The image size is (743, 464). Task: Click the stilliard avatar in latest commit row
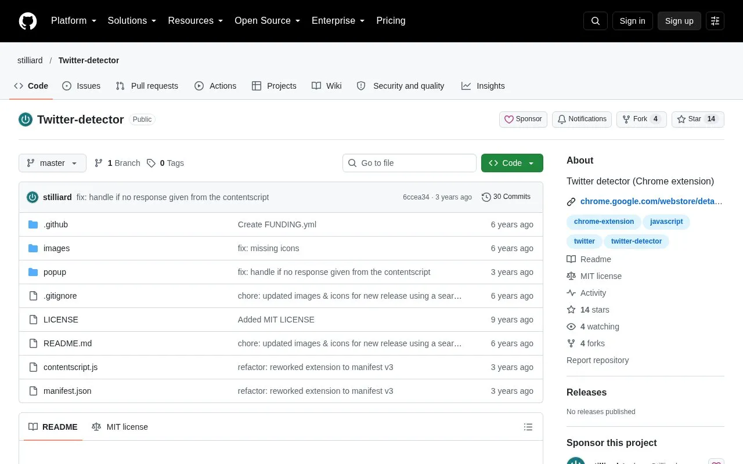(33, 197)
